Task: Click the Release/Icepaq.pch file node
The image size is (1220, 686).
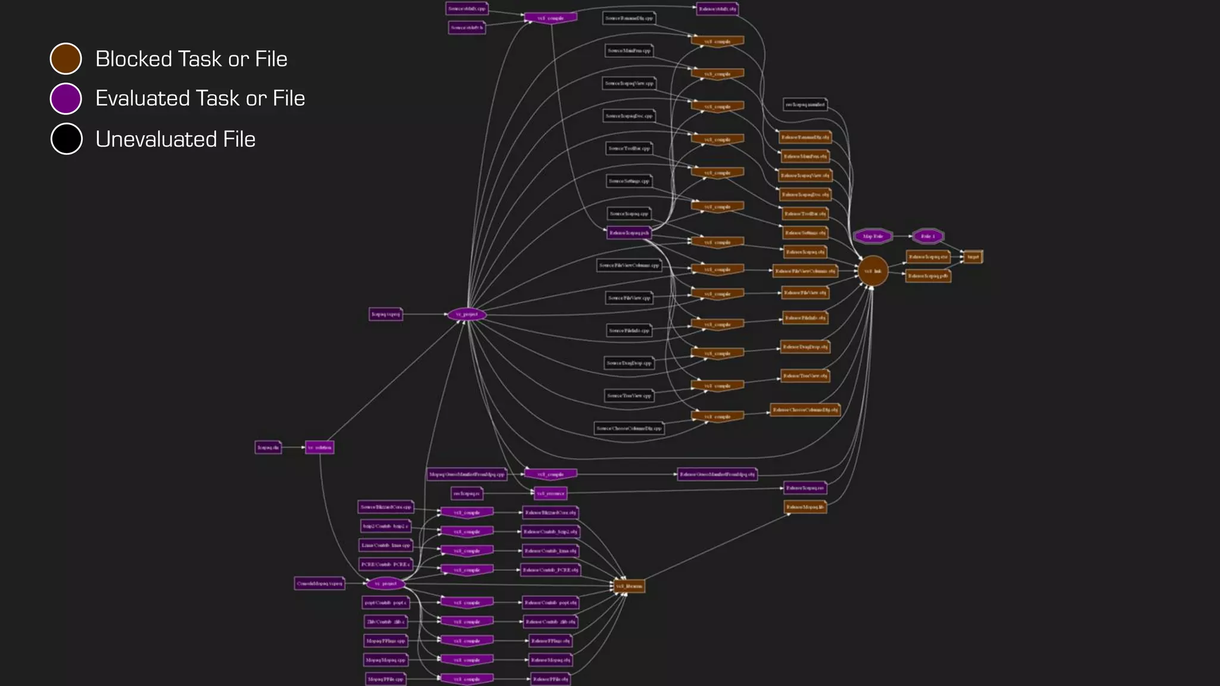Action: [x=629, y=233]
